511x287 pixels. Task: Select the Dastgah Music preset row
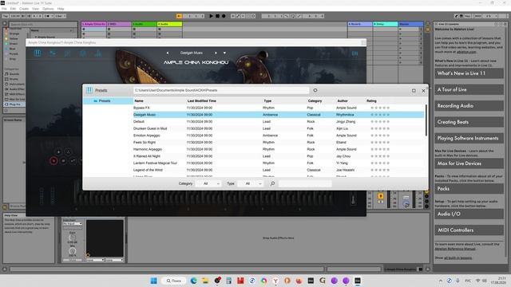(279, 115)
